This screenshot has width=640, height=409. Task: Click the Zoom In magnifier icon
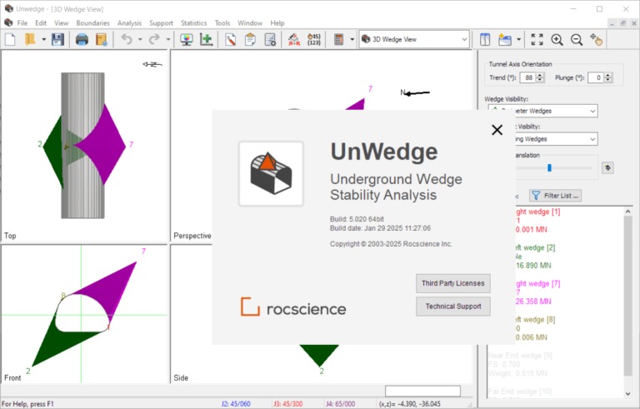tap(557, 40)
